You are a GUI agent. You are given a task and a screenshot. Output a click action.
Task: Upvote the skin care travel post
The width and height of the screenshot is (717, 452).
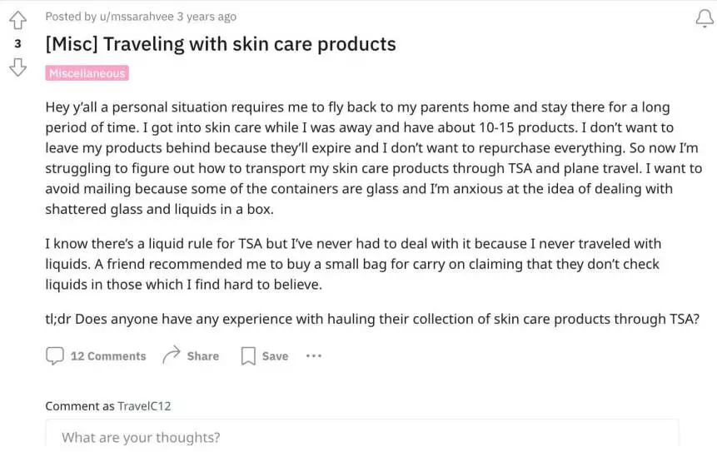coord(17,19)
